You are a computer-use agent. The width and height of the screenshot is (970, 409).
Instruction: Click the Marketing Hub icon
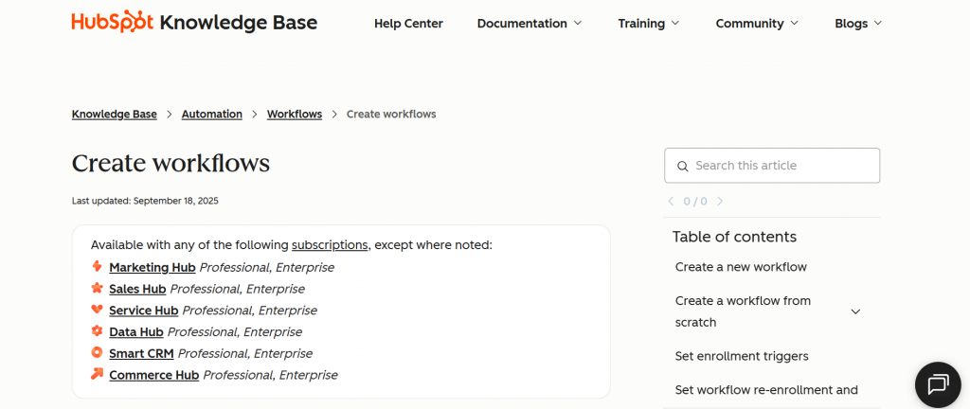(x=97, y=267)
